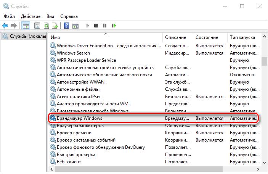
Task: Open the Properties toolbar icon
Action: [x=37, y=26]
